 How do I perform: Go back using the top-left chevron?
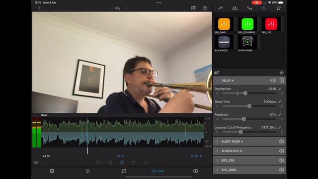click(x=39, y=8)
